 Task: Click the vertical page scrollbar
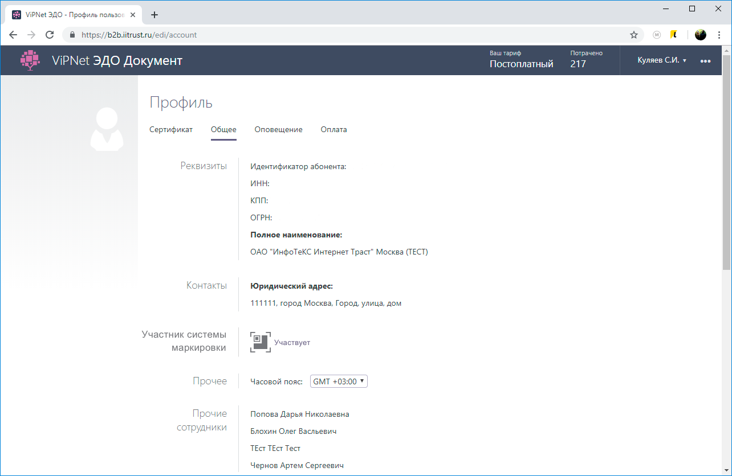726,171
